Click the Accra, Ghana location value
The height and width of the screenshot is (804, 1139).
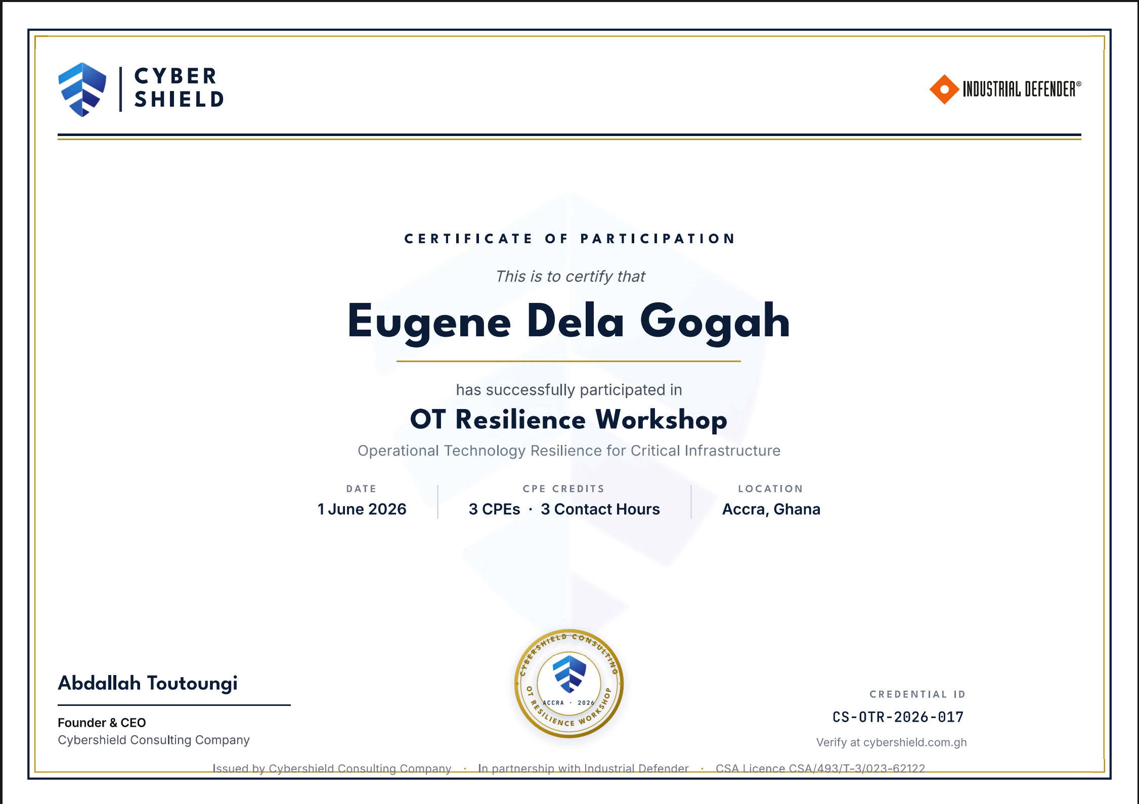point(771,509)
